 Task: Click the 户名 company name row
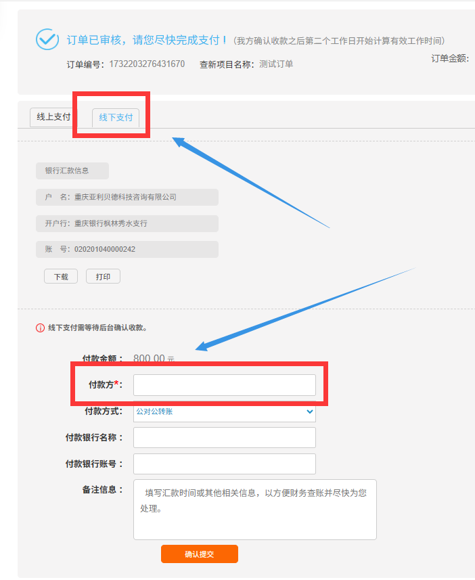127,197
